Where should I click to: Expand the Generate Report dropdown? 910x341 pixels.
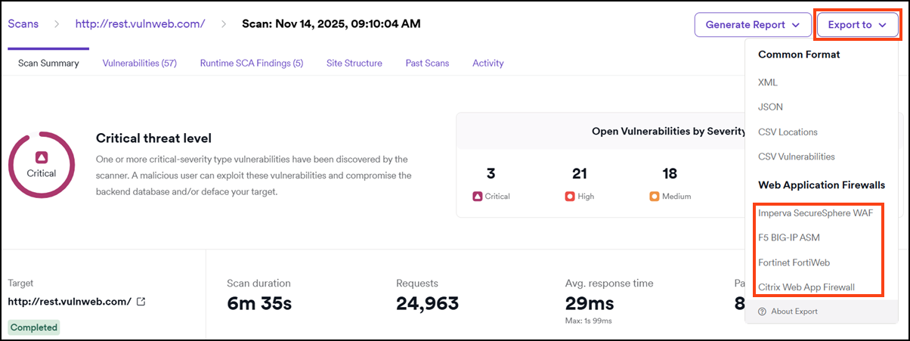(752, 25)
